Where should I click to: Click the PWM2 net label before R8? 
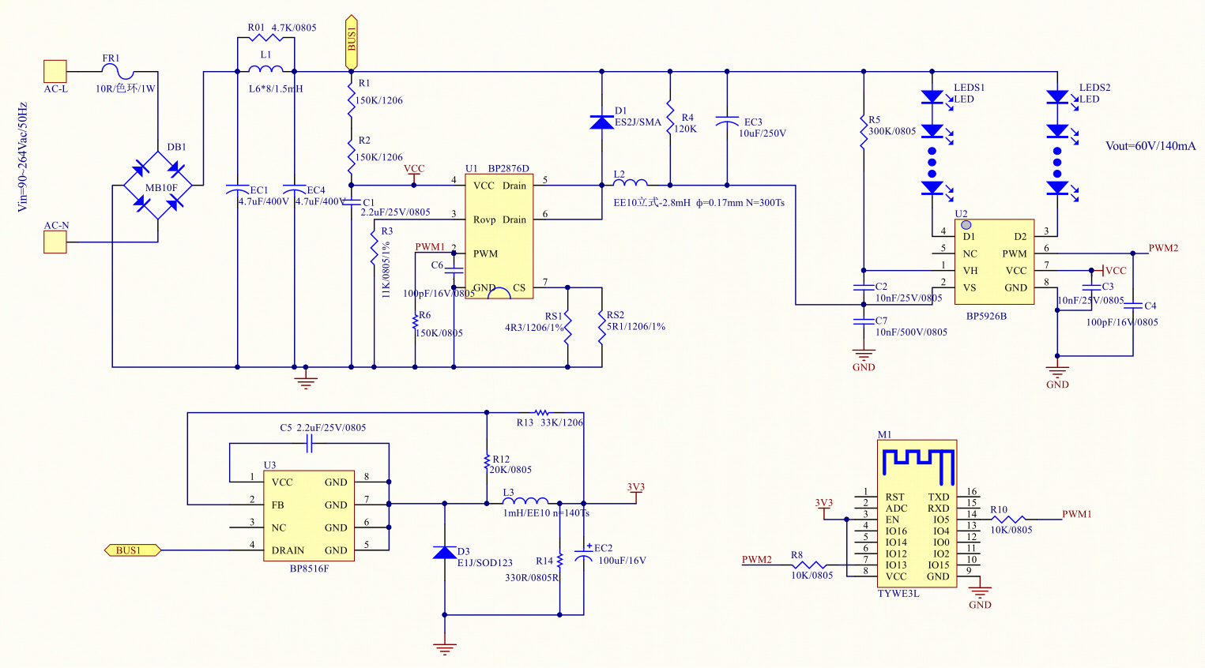(x=757, y=560)
